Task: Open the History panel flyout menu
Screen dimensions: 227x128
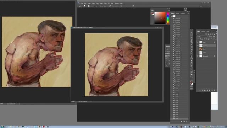Action: [x=189, y=13]
